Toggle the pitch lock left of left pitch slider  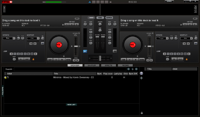[72, 46]
